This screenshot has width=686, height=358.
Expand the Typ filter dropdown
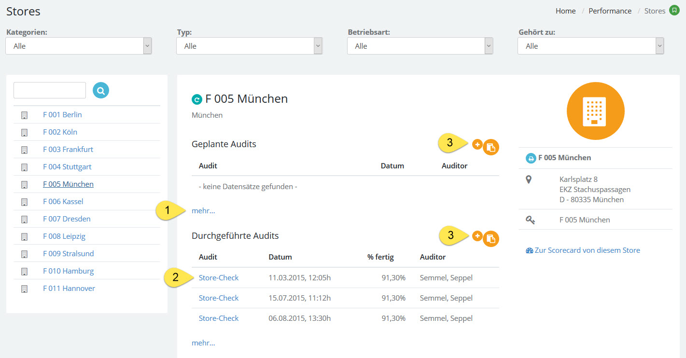249,46
